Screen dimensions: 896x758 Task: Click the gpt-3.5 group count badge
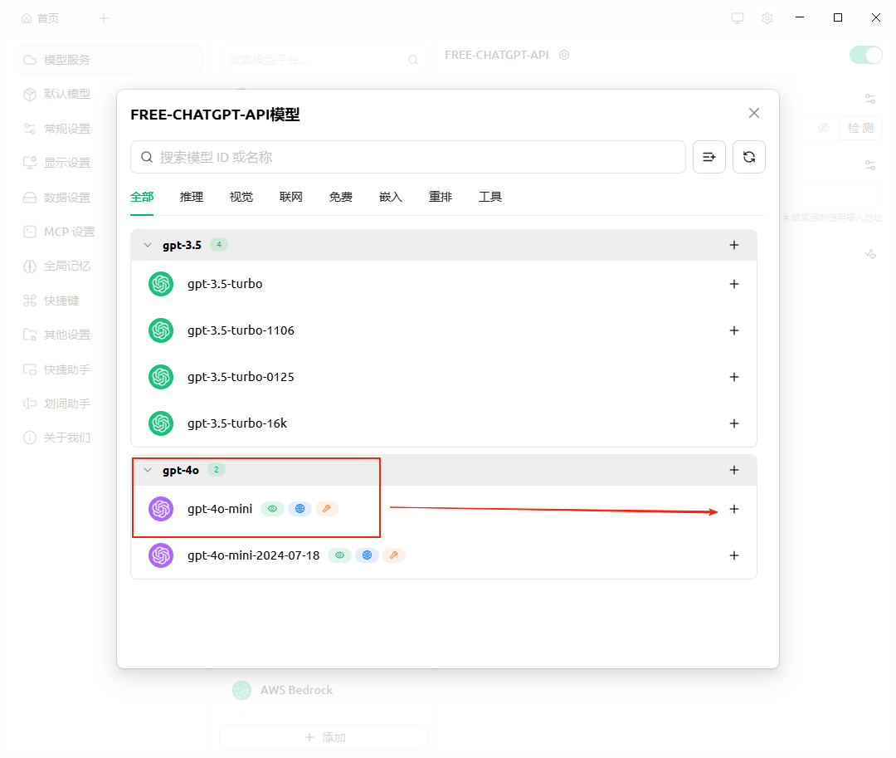pyautogui.click(x=219, y=245)
